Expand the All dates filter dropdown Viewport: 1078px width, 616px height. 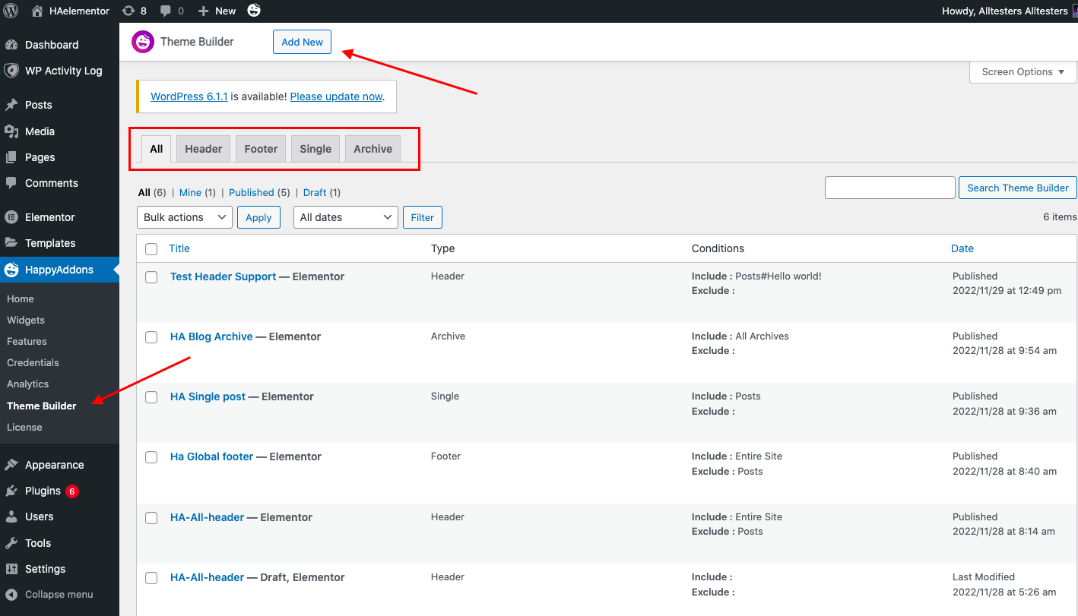(345, 216)
